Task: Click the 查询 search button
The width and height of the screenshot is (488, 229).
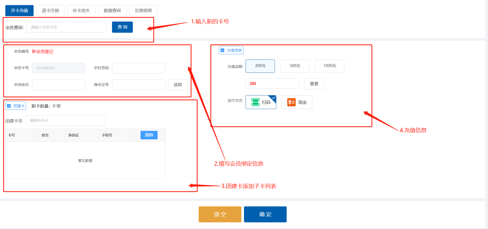Action: tap(122, 27)
